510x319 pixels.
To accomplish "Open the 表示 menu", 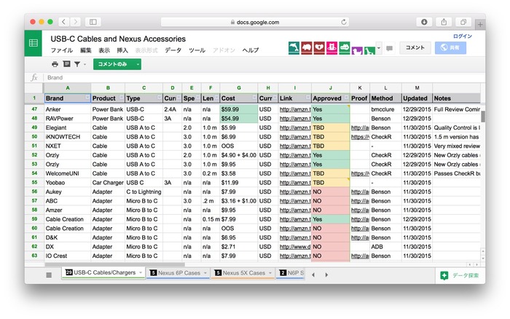I will 104,50.
